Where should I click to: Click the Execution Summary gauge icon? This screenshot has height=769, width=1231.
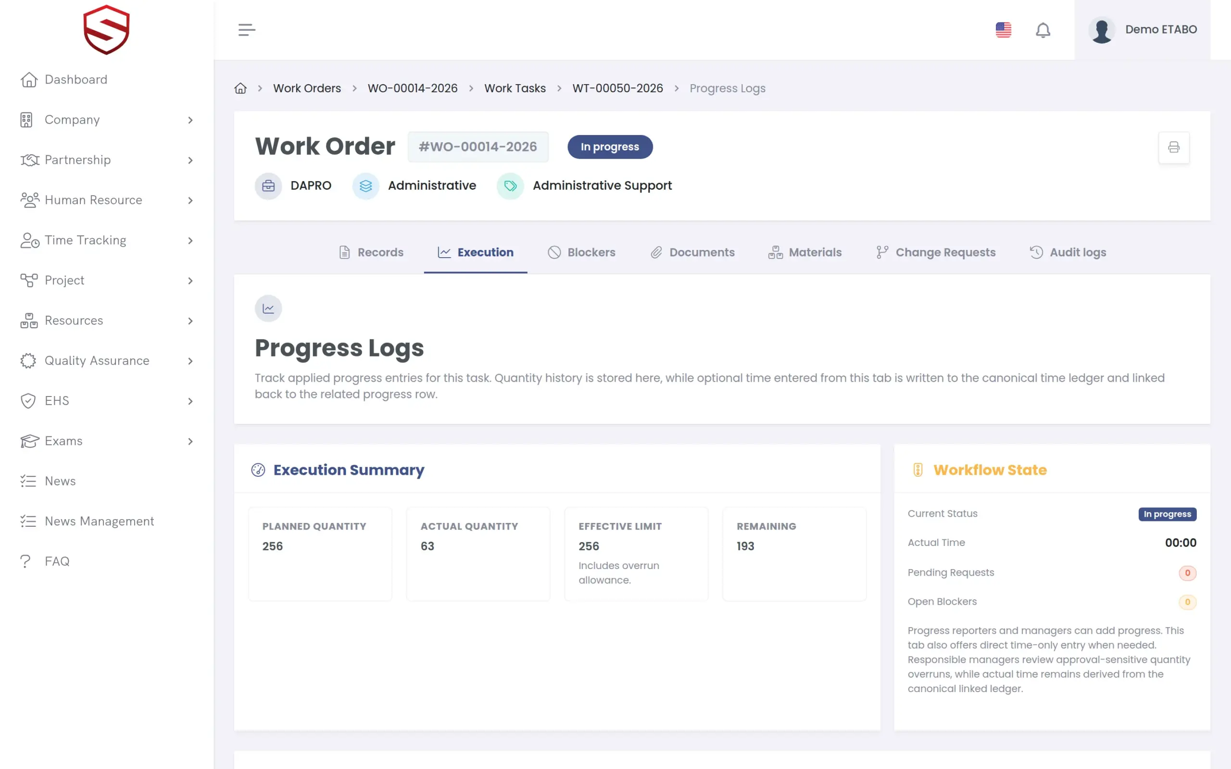pyautogui.click(x=258, y=470)
